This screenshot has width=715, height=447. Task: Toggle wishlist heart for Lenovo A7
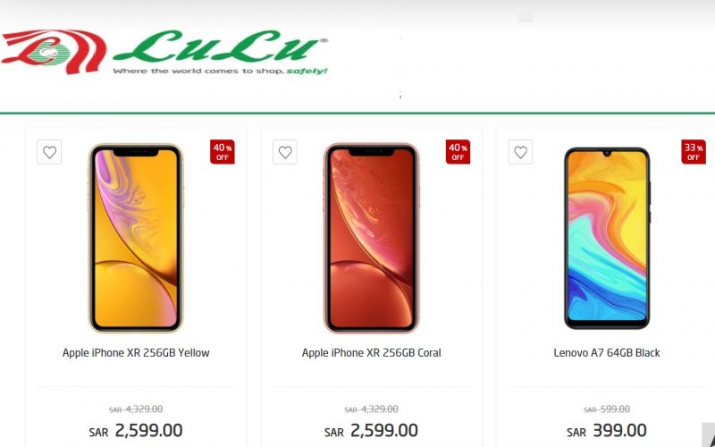(x=520, y=152)
